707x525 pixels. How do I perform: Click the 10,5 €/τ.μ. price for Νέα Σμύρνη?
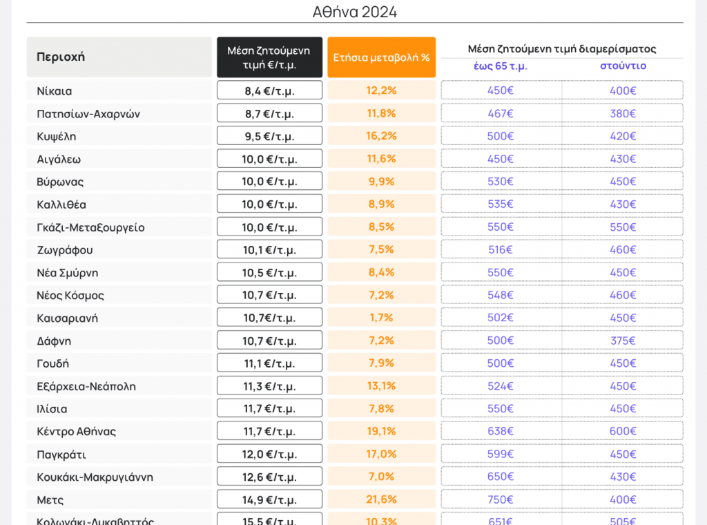[x=269, y=273]
